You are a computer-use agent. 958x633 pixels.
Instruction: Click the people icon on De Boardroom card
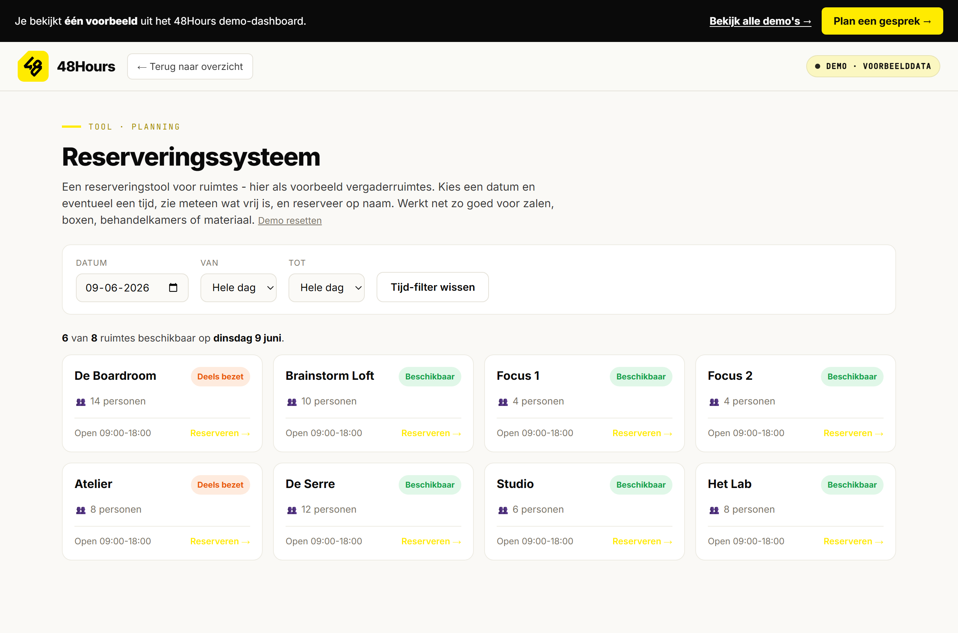(81, 402)
